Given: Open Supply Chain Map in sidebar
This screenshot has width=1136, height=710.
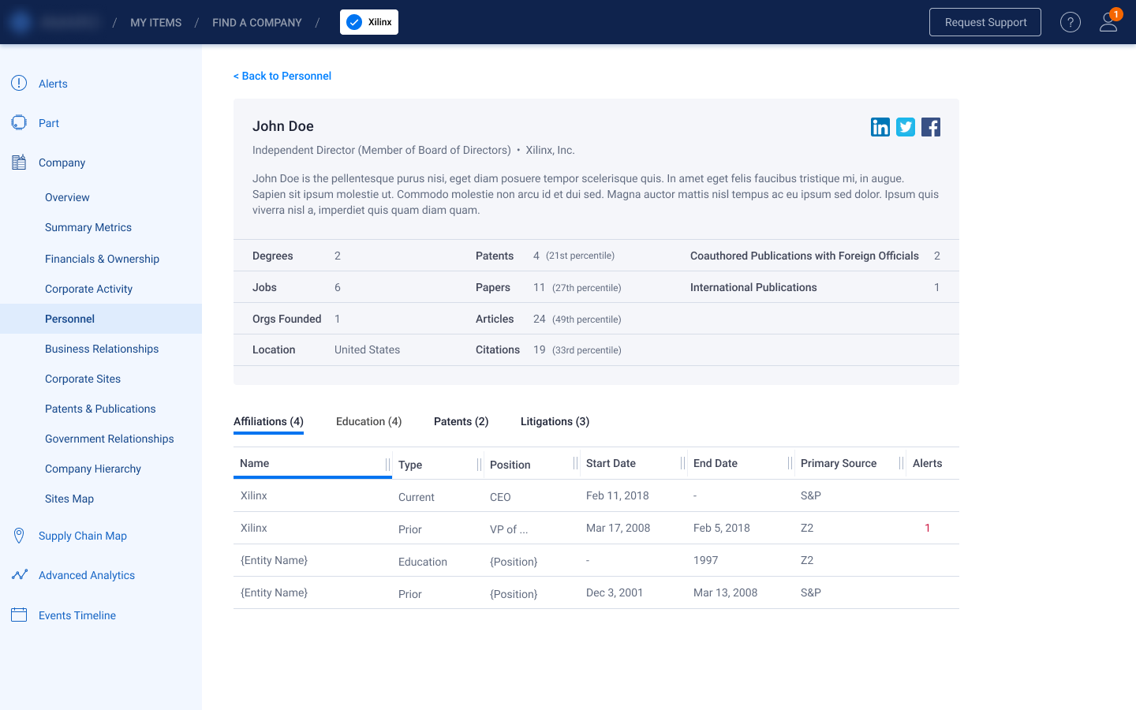Looking at the screenshot, I should [x=83, y=536].
